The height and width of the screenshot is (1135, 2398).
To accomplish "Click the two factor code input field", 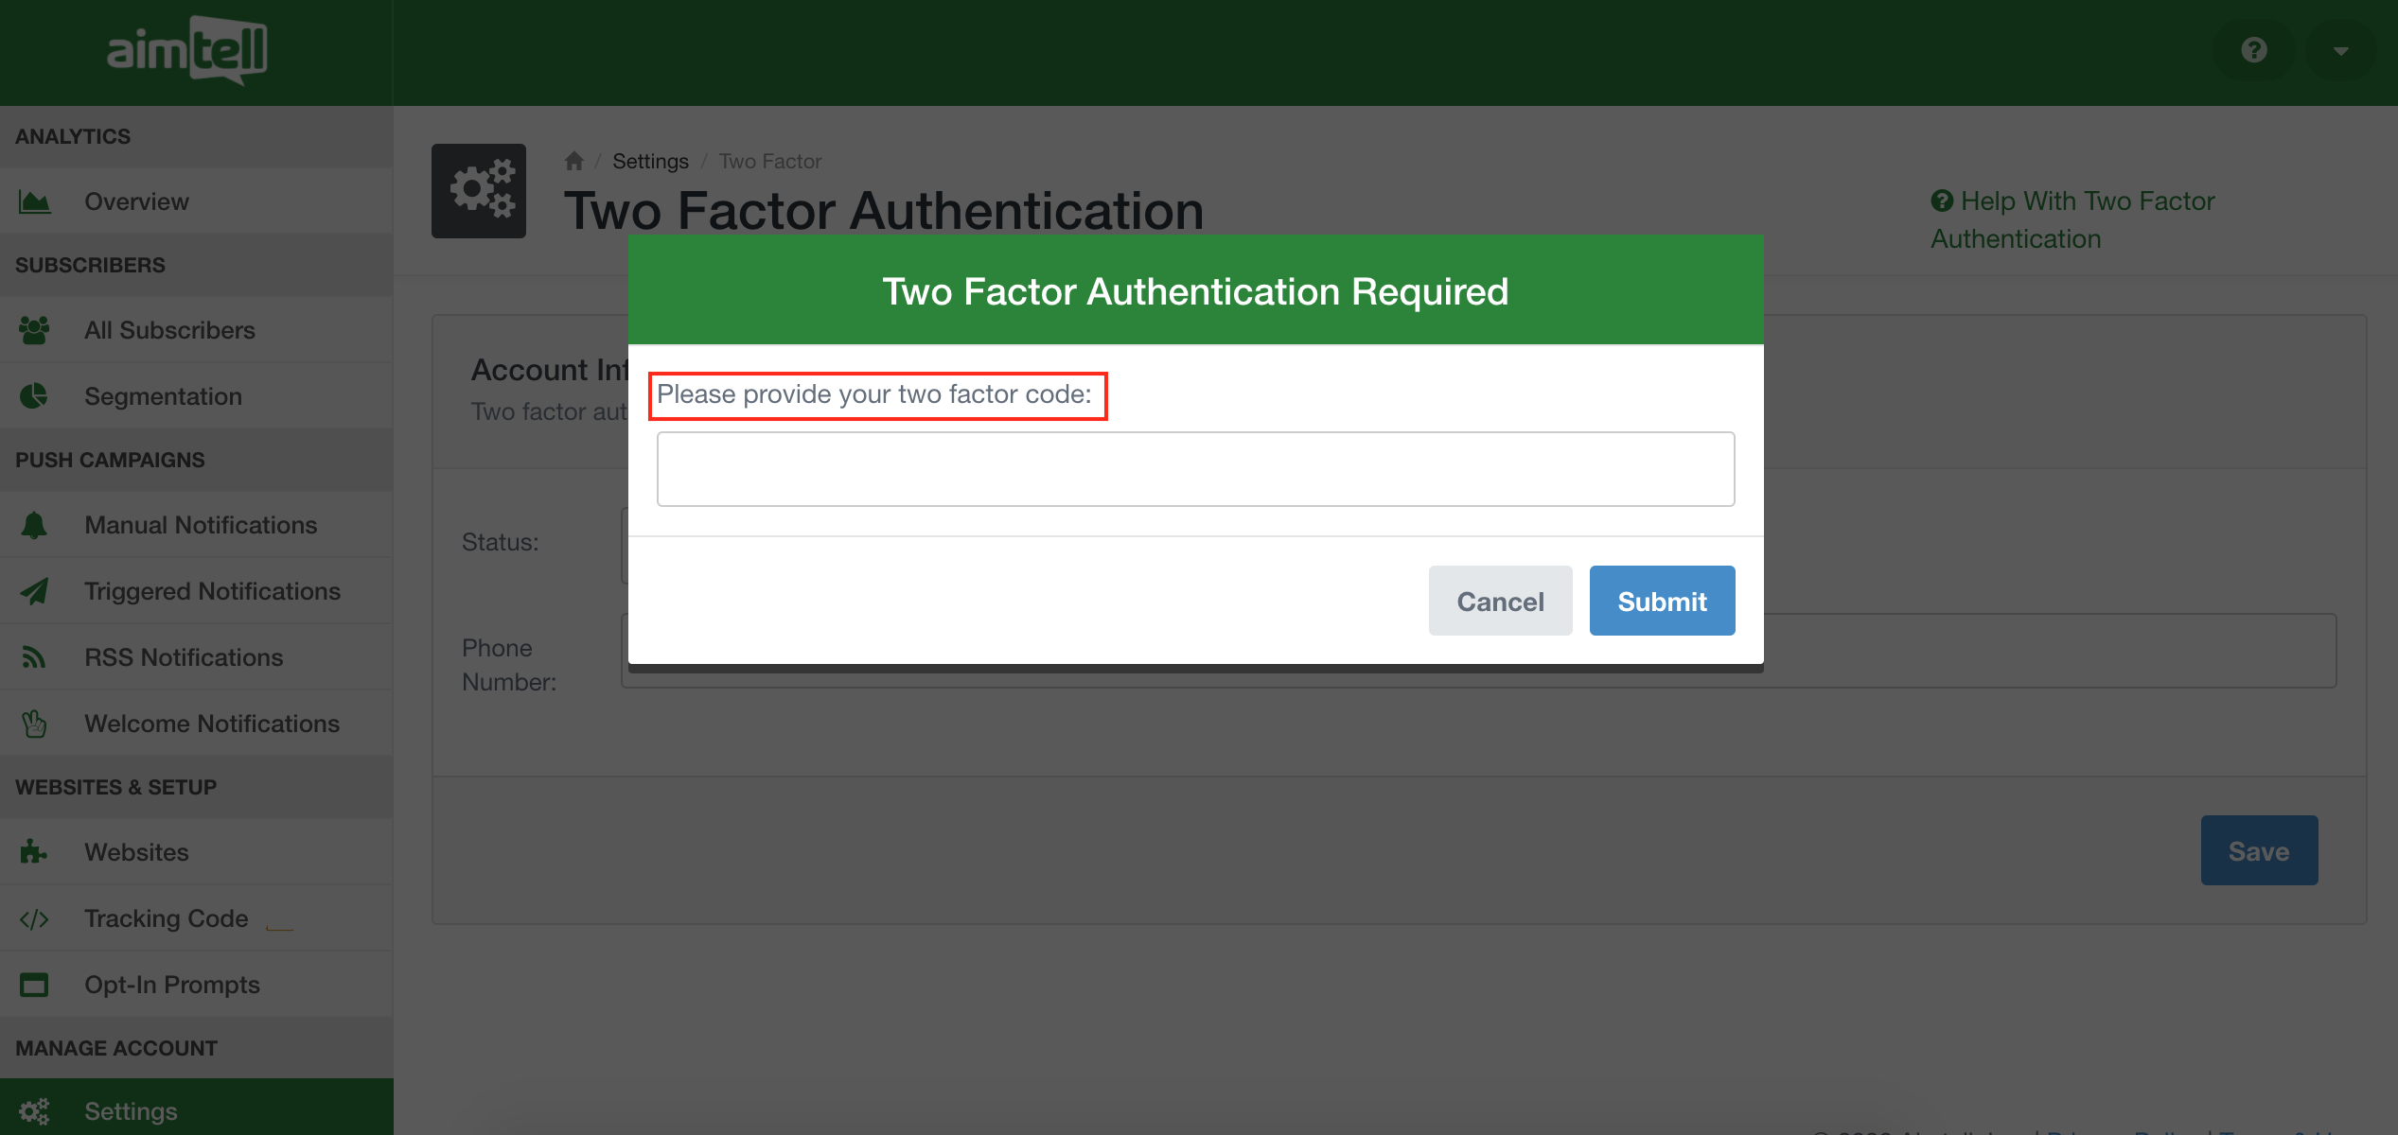I will click(x=1195, y=469).
